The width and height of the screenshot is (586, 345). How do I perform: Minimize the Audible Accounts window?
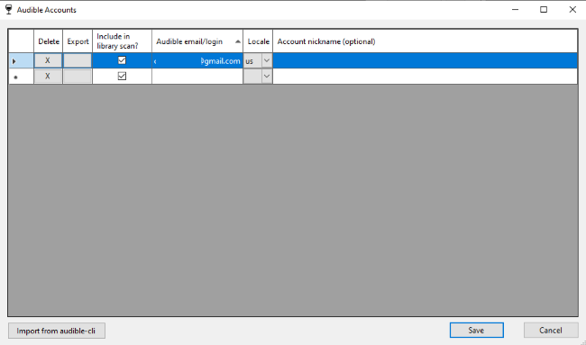point(515,10)
